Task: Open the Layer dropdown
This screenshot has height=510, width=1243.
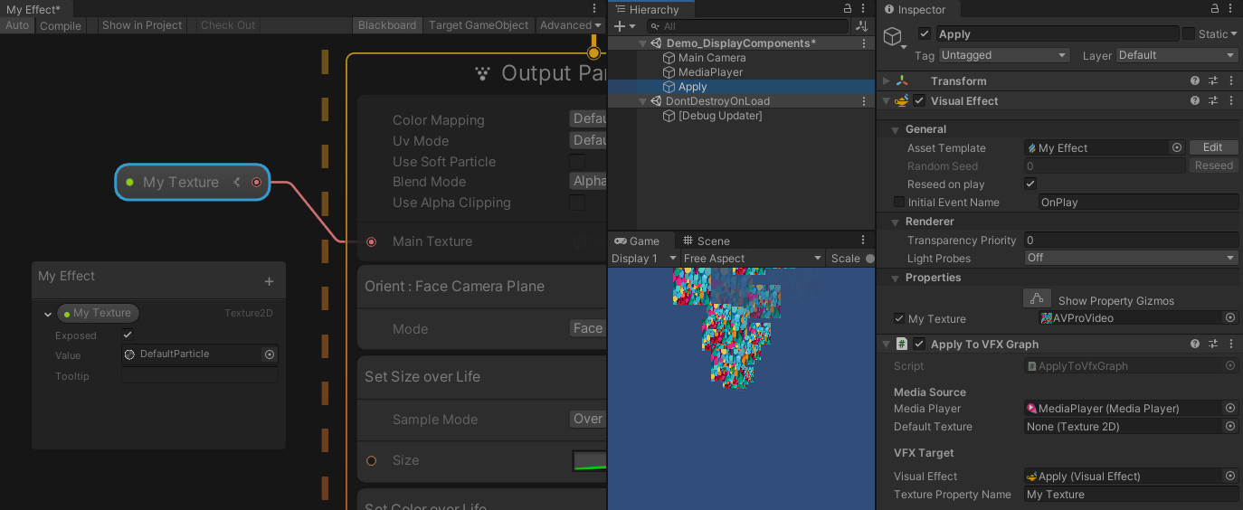Action: point(1177,55)
